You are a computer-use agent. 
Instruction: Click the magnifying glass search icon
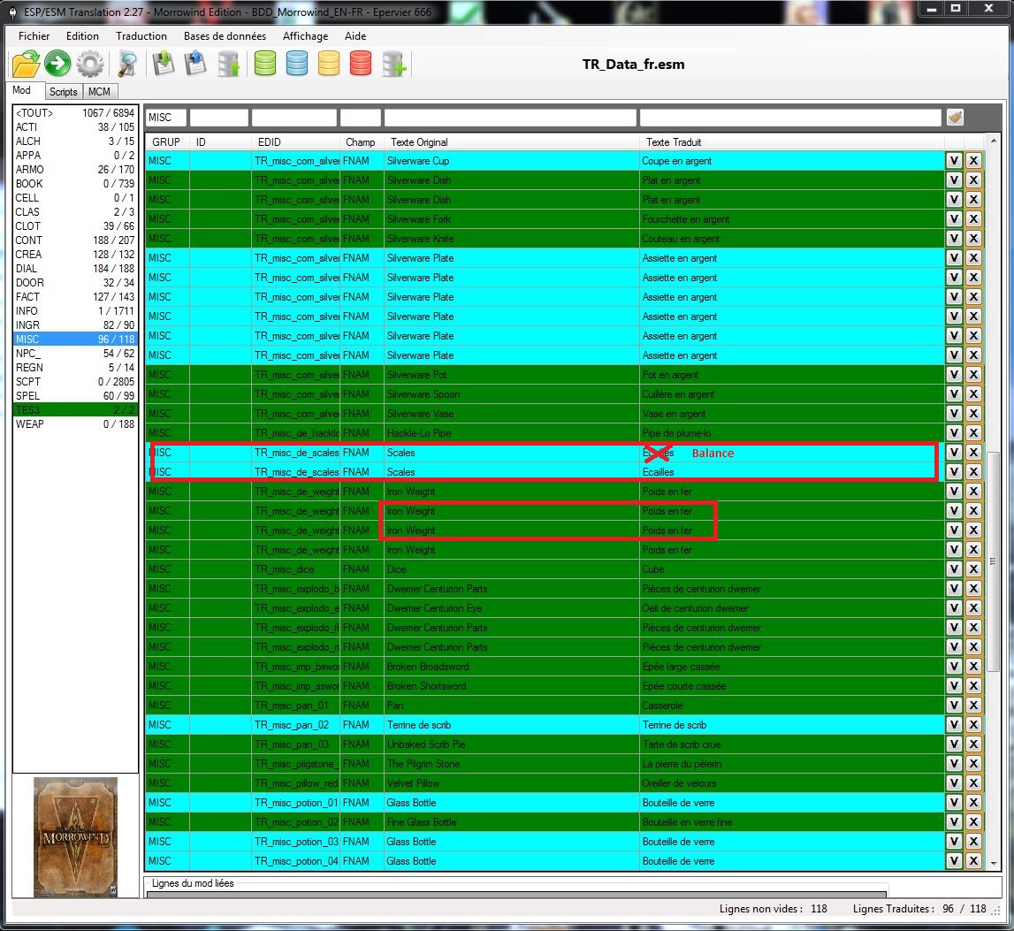[128, 64]
